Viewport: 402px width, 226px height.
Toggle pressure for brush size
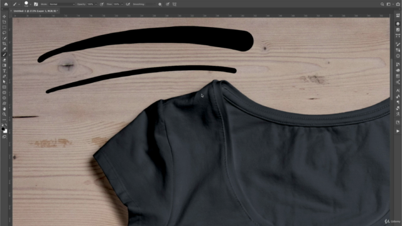168,4
